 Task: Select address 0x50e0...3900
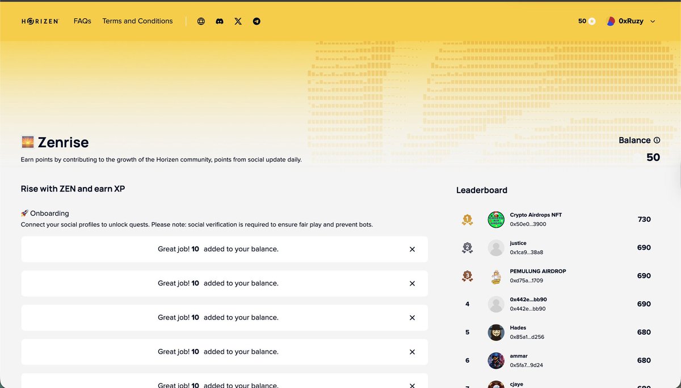click(x=528, y=224)
